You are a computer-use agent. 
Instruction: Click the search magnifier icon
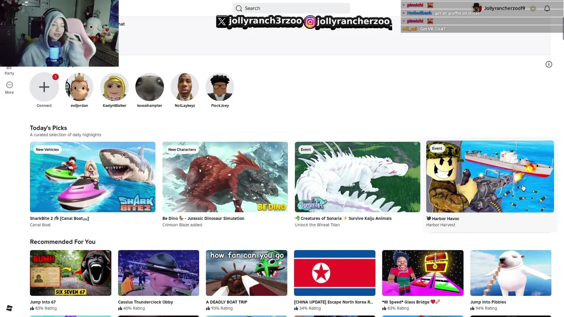[x=239, y=8]
